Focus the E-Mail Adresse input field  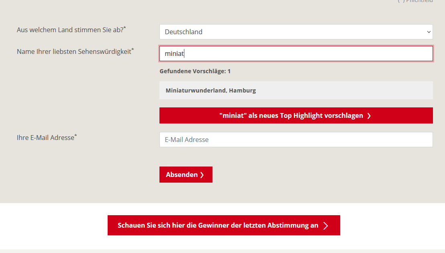(296, 140)
